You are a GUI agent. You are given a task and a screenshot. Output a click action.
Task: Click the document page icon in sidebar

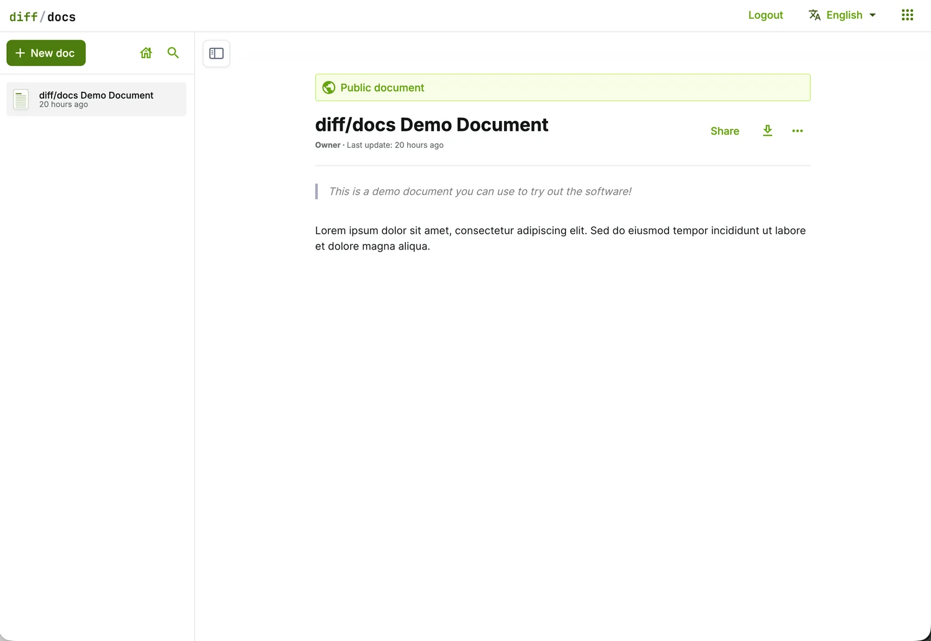[21, 99]
